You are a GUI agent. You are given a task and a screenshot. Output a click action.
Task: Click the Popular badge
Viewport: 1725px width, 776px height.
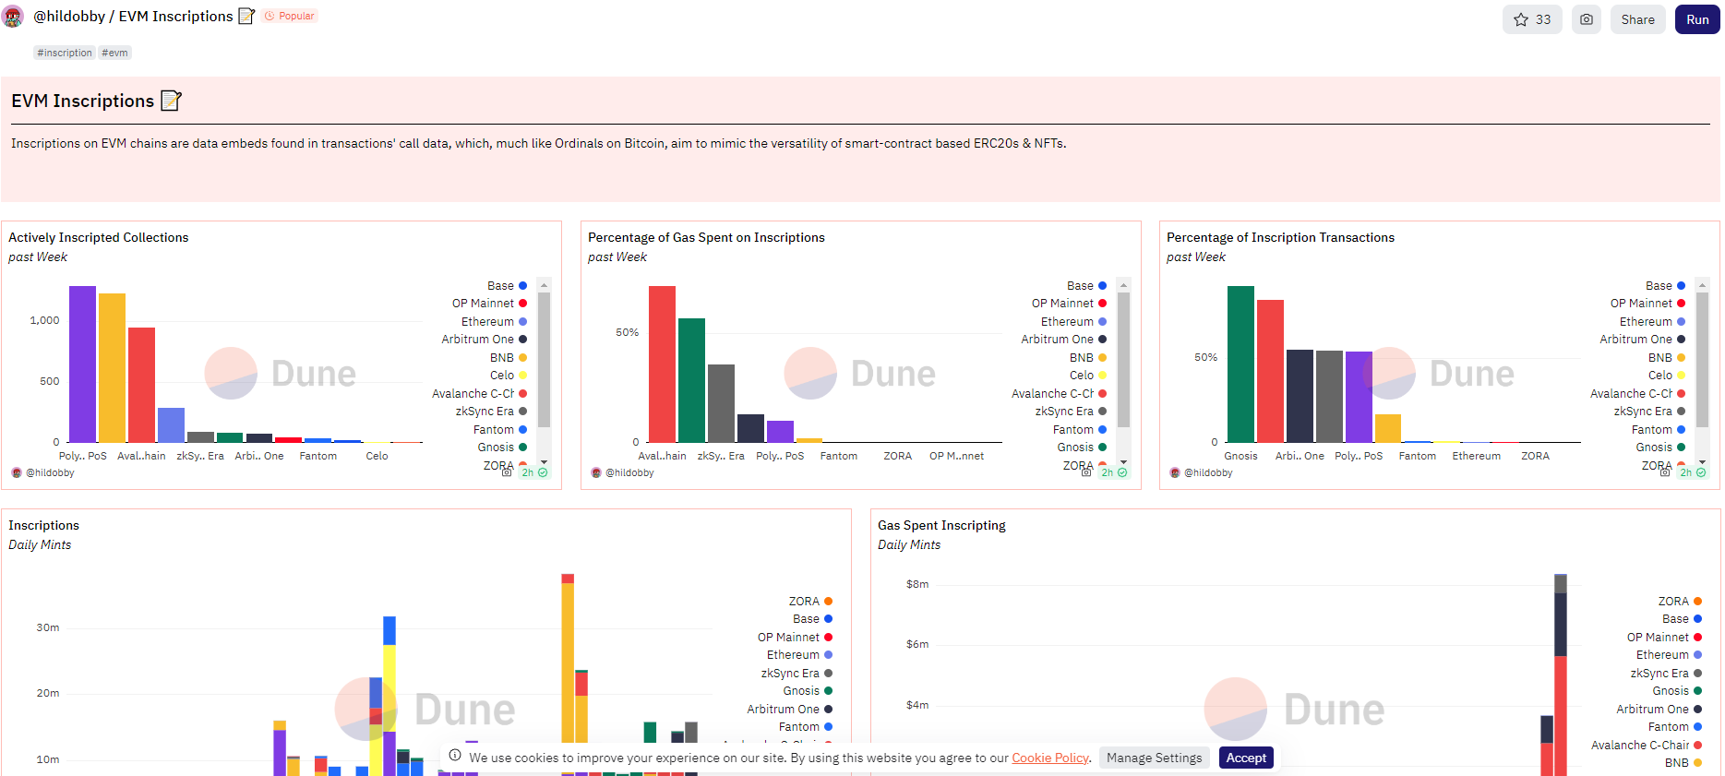(290, 16)
